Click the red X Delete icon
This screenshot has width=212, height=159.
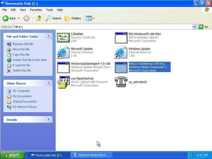click(9, 71)
